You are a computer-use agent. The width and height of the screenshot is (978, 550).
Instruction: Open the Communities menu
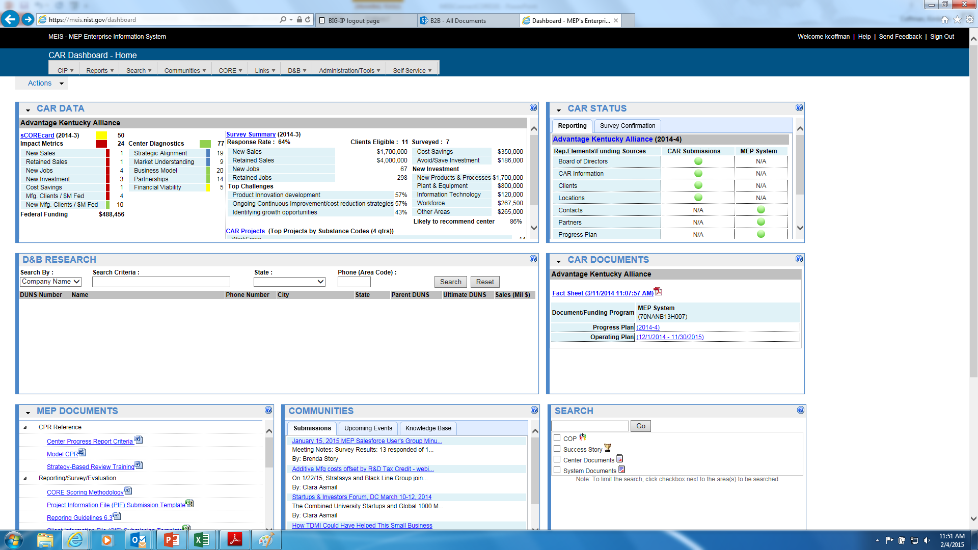pyautogui.click(x=184, y=71)
